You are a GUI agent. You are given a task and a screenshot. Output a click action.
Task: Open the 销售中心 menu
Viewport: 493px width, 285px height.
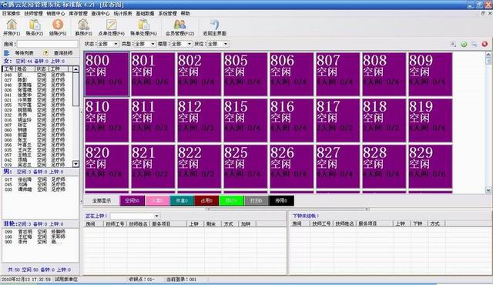click(x=56, y=14)
